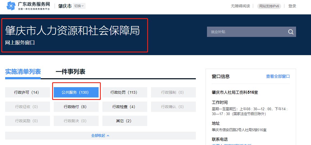
Task: Select 行政检查 (4) category
Action: pyautogui.click(x=125, y=107)
